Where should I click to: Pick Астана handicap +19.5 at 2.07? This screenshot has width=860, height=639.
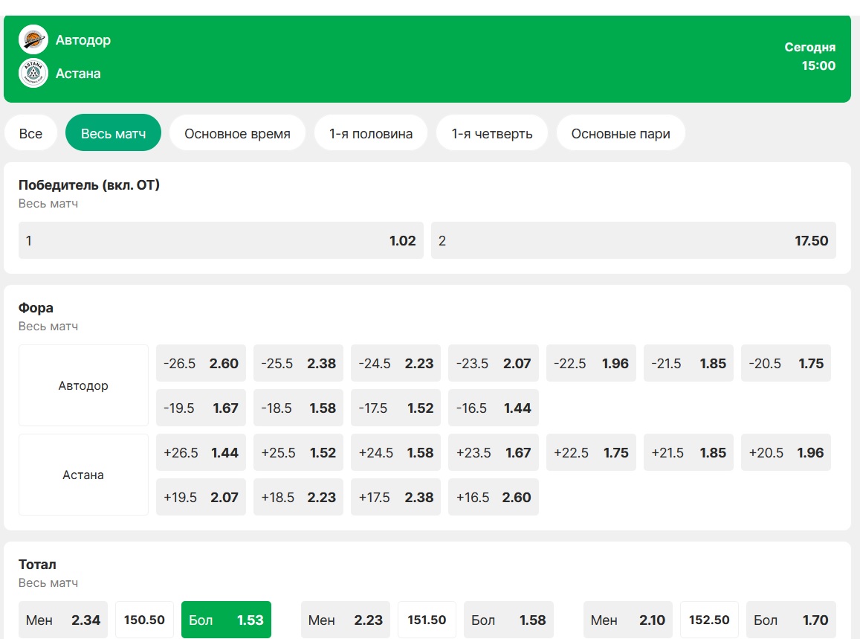[x=201, y=497]
